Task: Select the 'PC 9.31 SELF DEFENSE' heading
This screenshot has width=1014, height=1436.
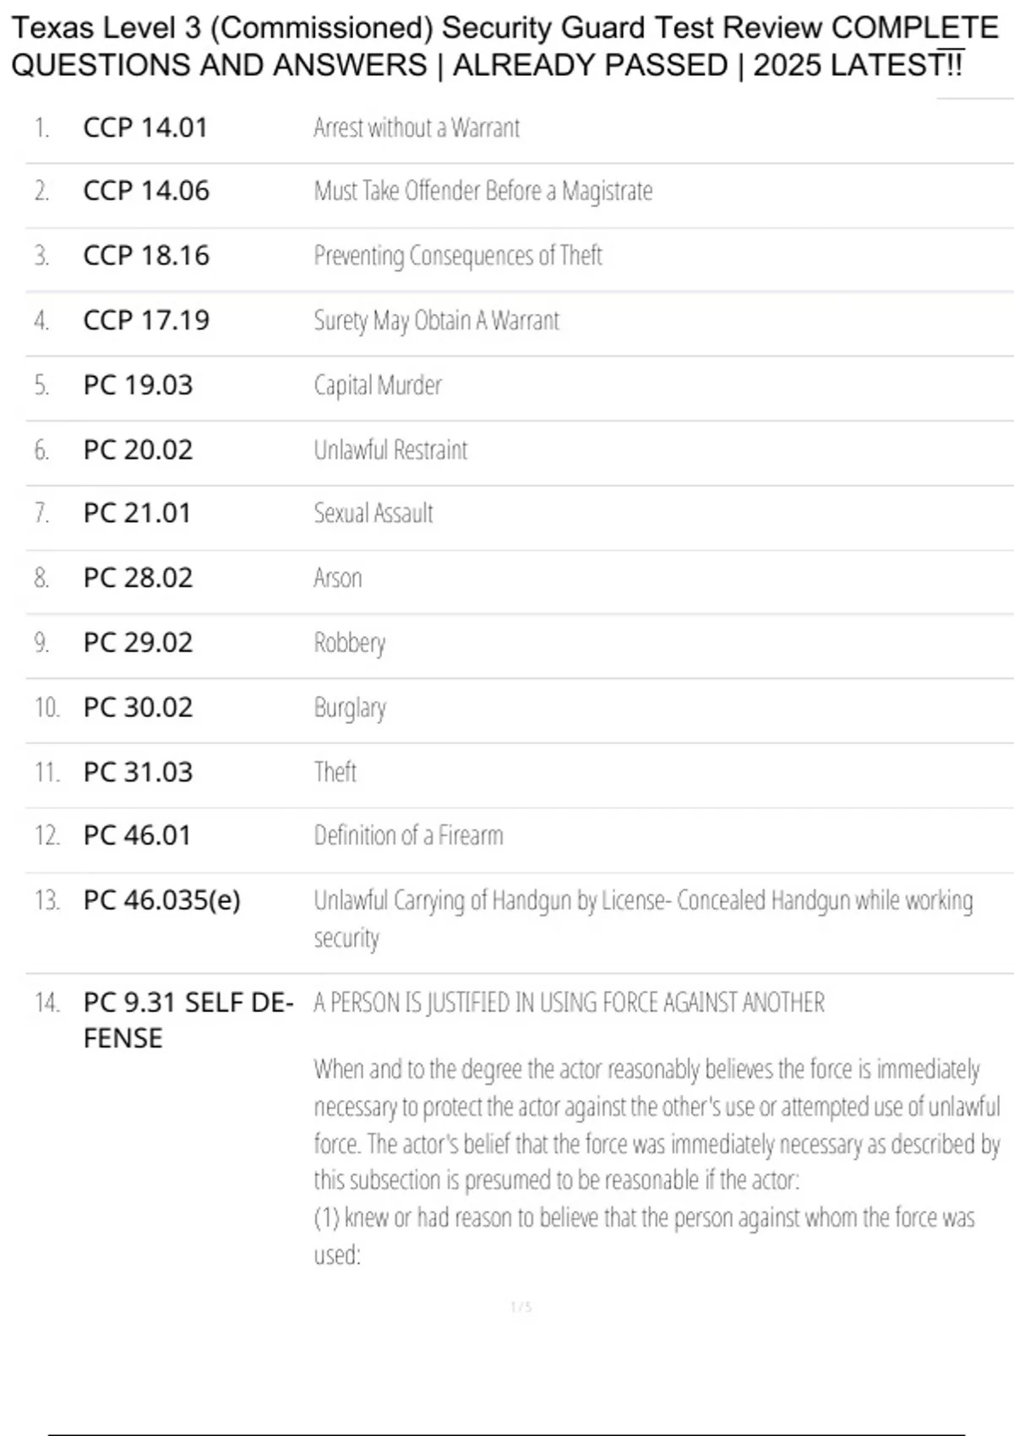Action: click(x=188, y=1020)
